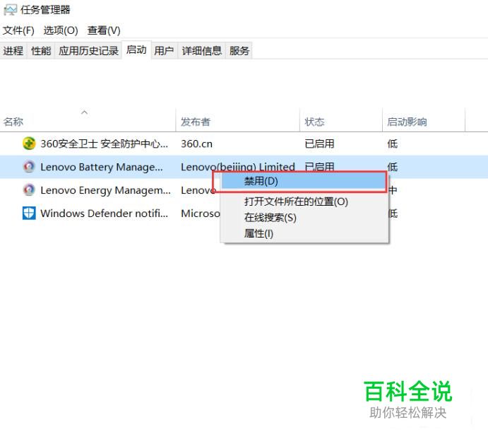
Task: Choose 禁用(D) in context menu
Action: point(304,181)
